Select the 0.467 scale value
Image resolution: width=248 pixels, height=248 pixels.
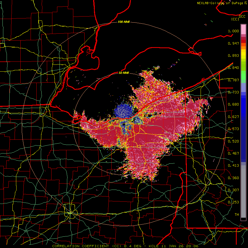coord(233,153)
